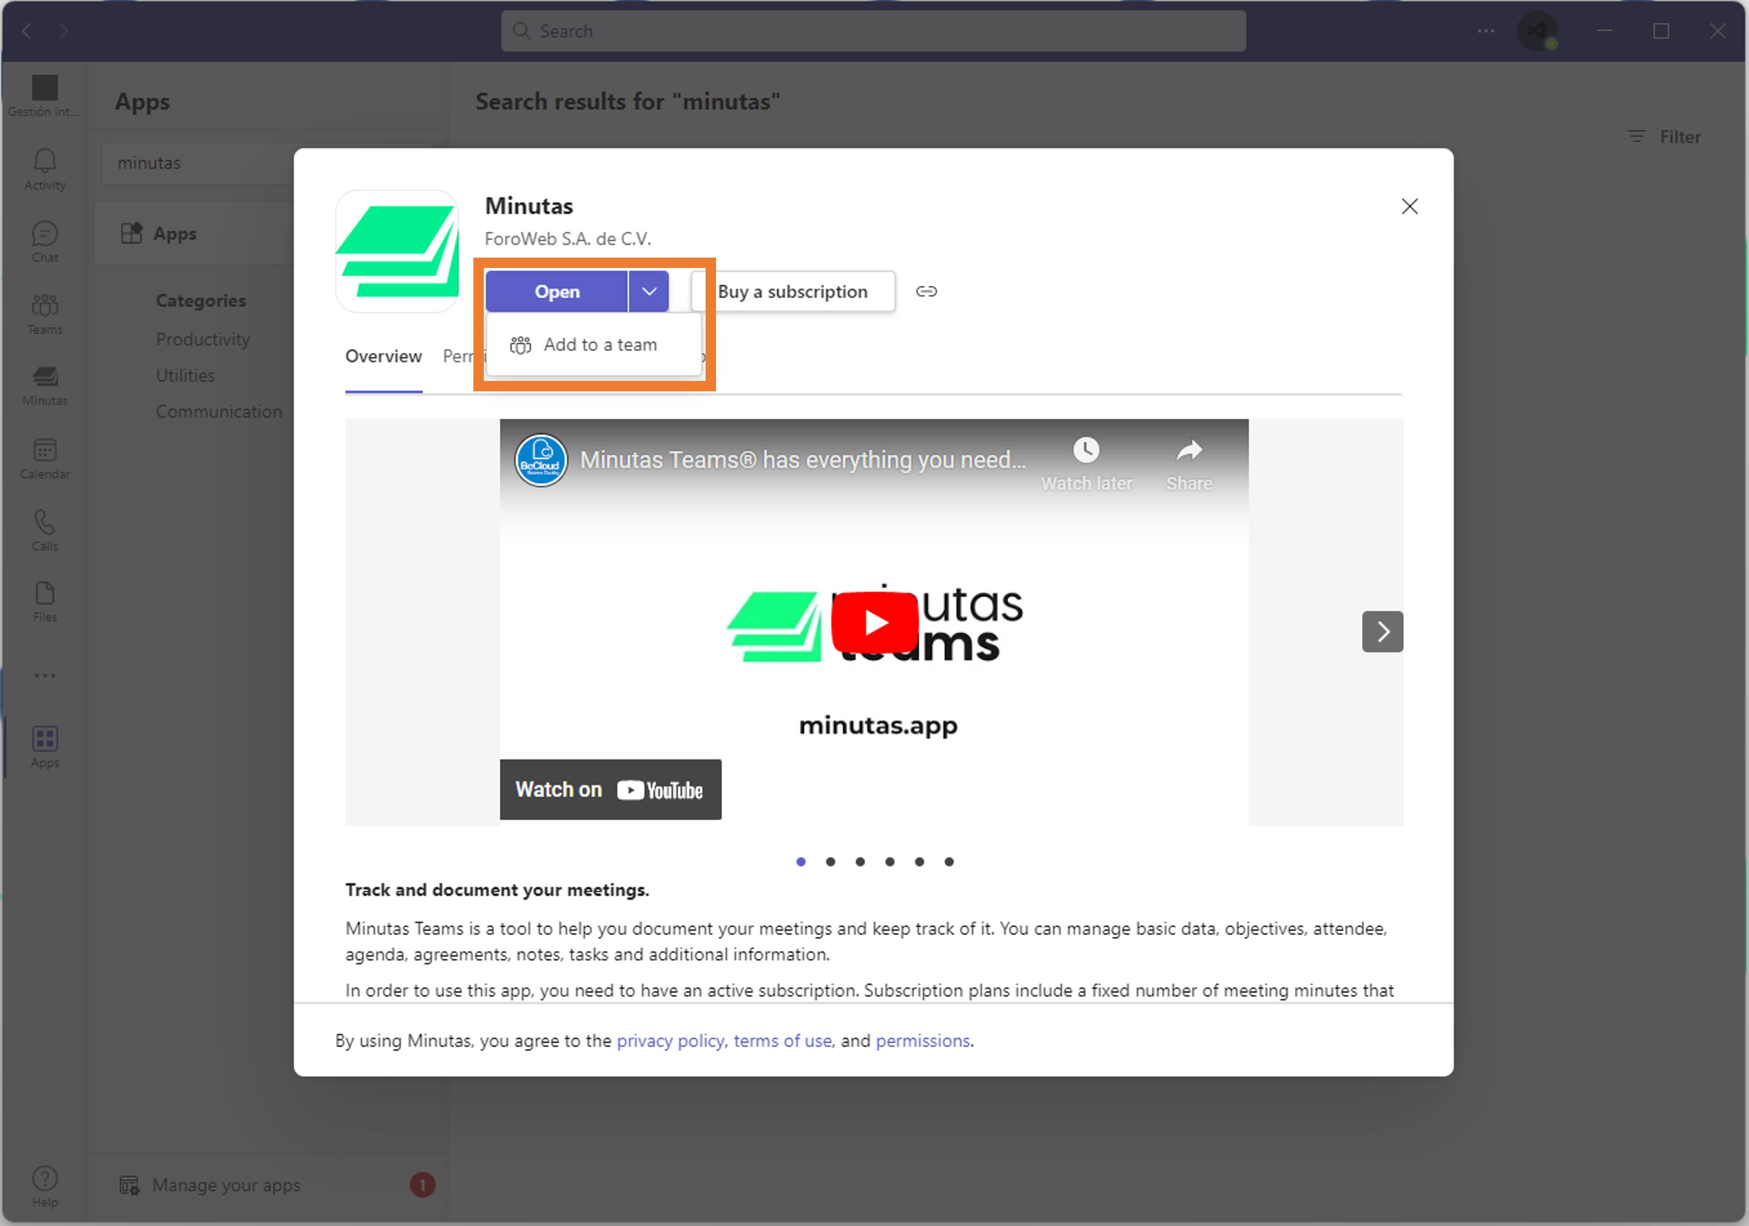Open Settings and more ellipsis in title bar
The width and height of the screenshot is (1749, 1226).
coord(1486,31)
